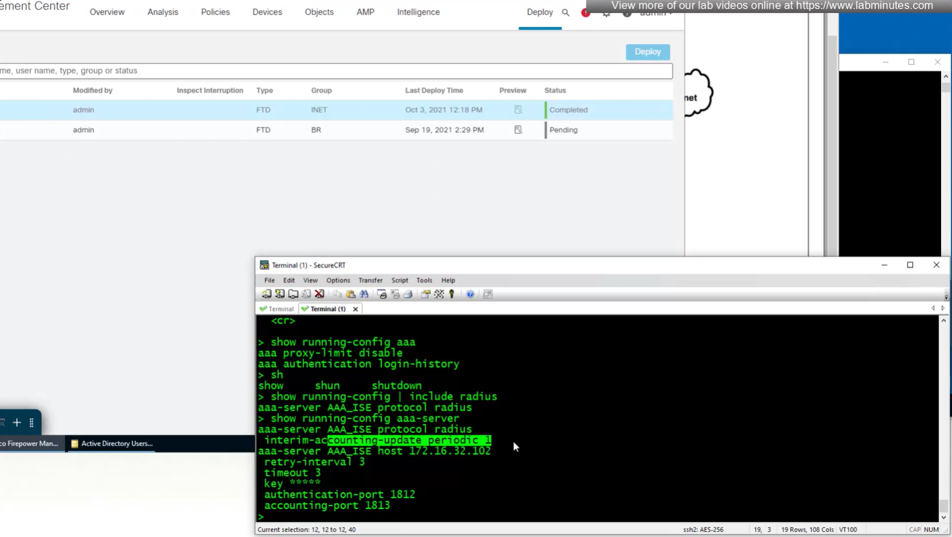Switch to the first Terminal tab
Viewport: 952px width, 537px height.
click(x=277, y=309)
